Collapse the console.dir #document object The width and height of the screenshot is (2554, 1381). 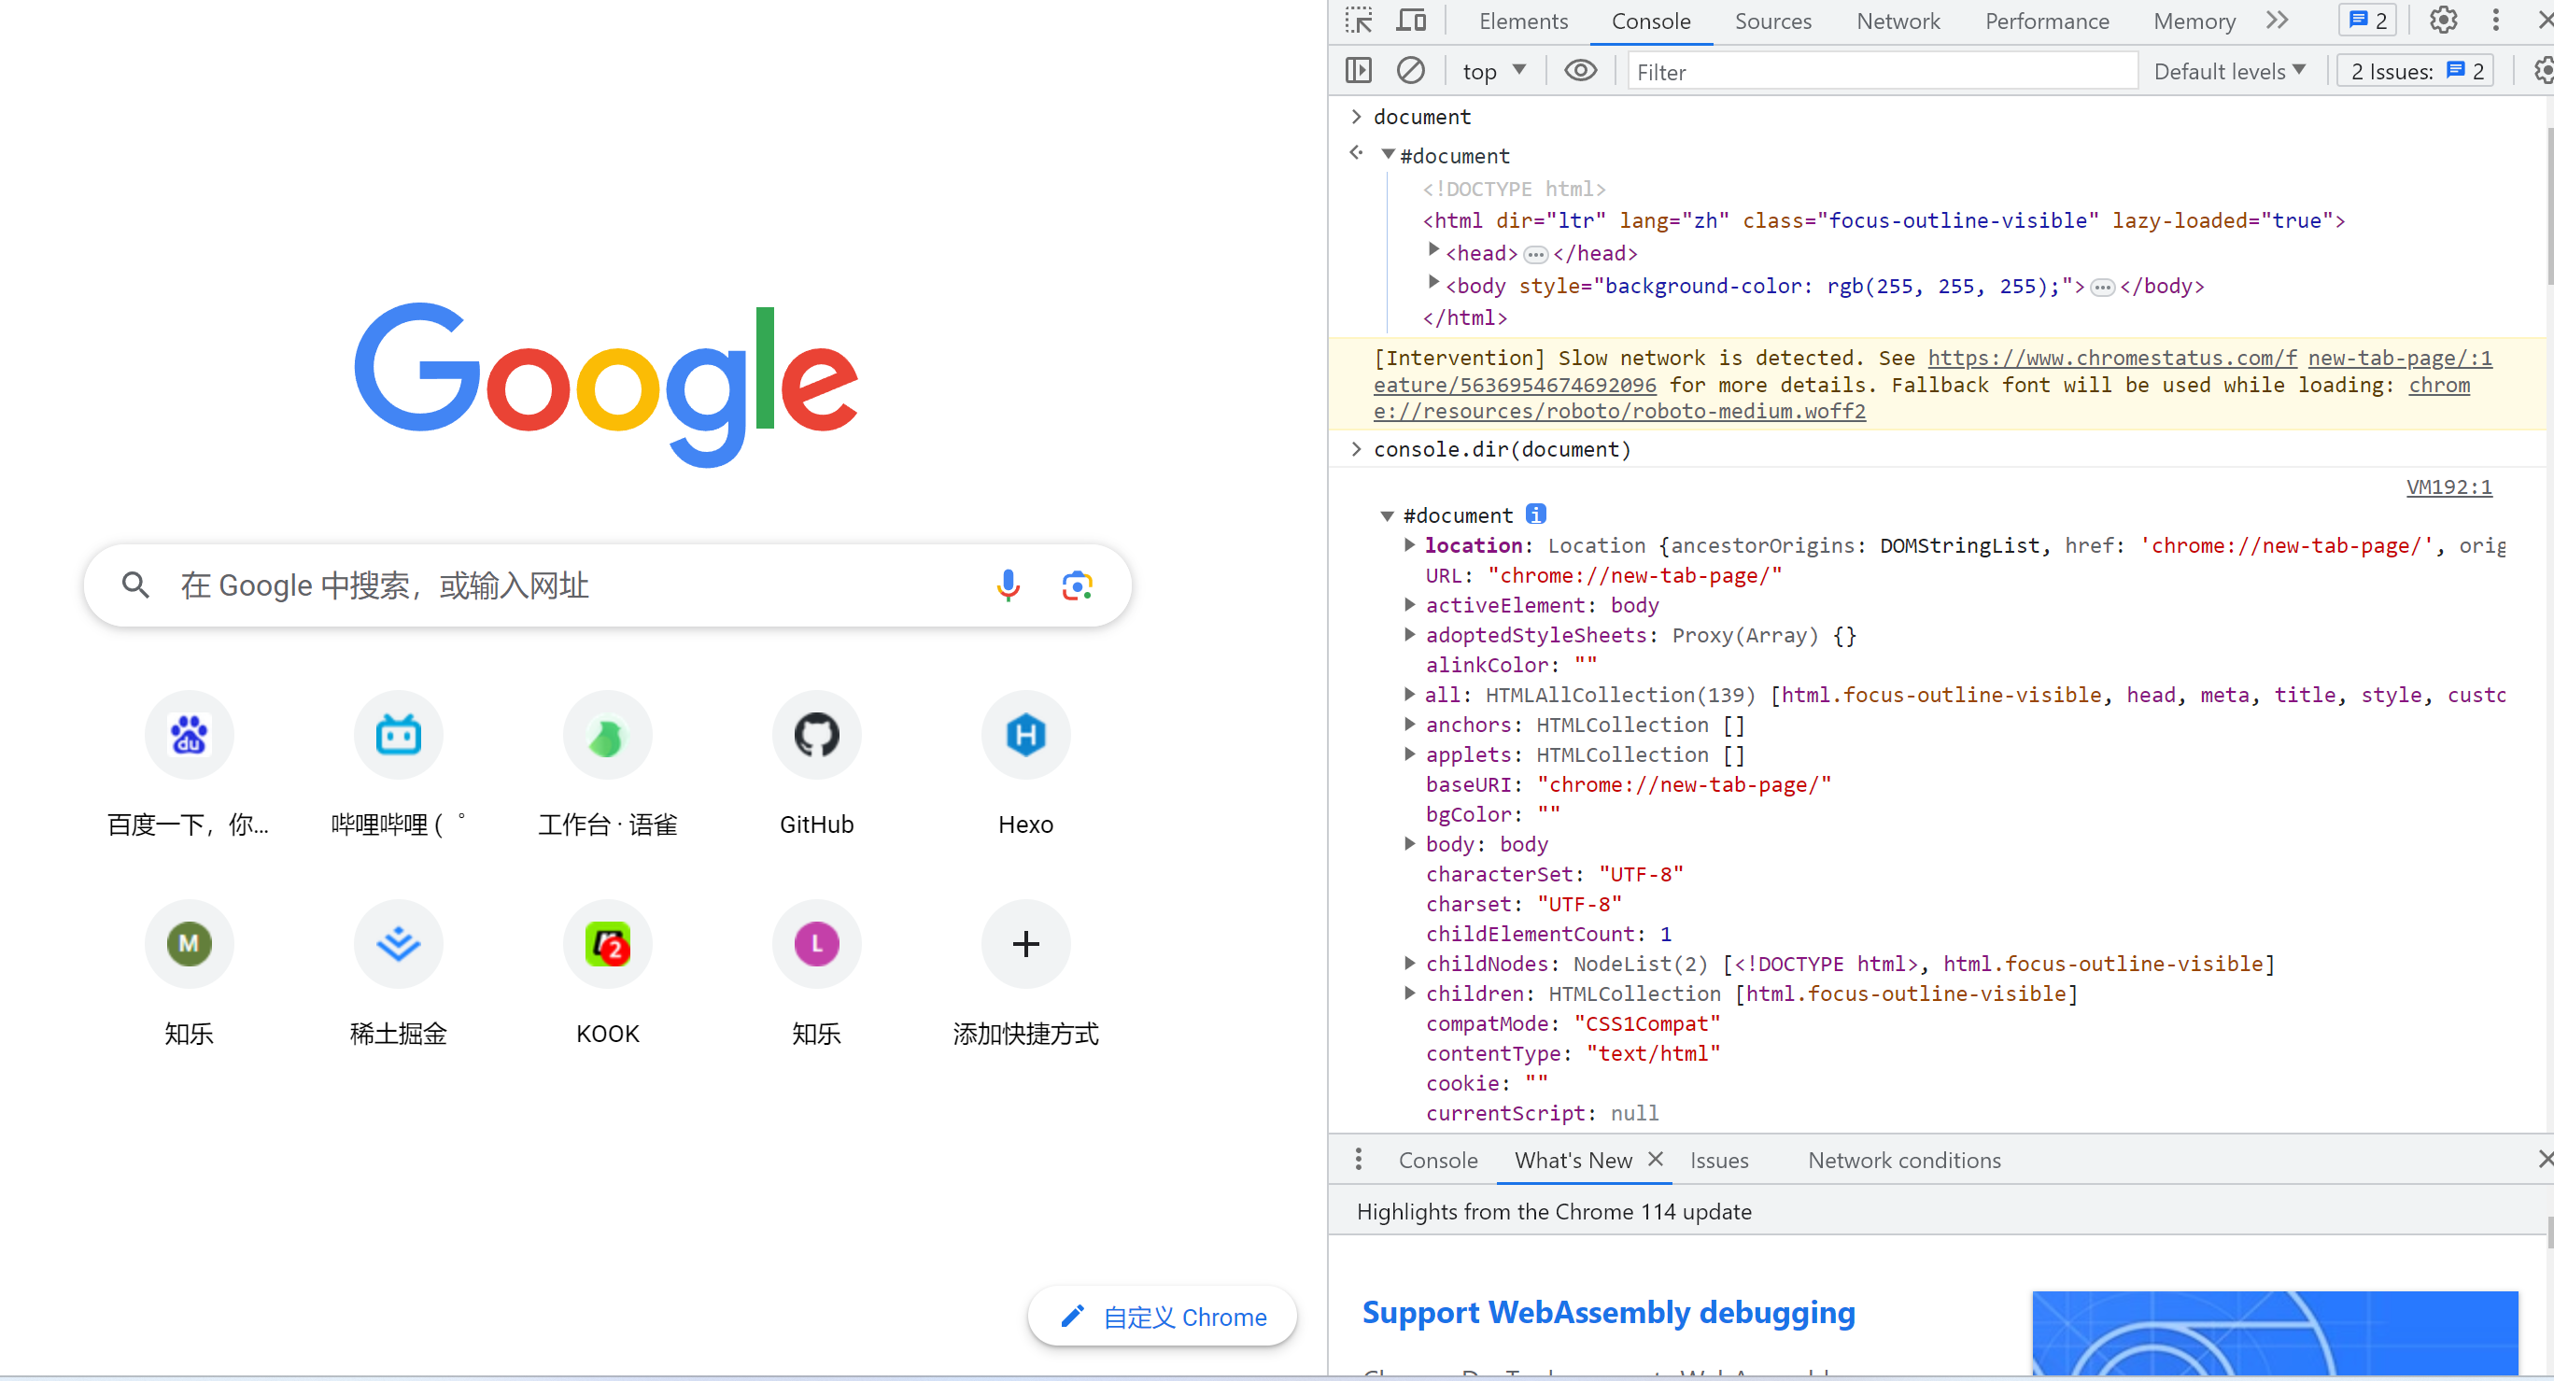[1387, 515]
